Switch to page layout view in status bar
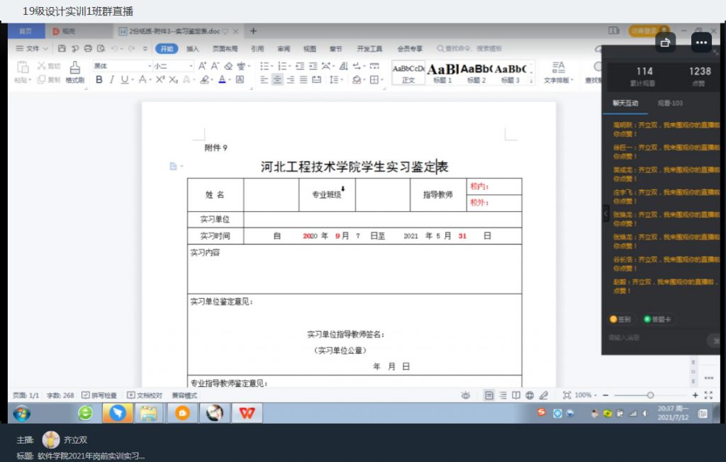726x462 pixels. click(489, 395)
